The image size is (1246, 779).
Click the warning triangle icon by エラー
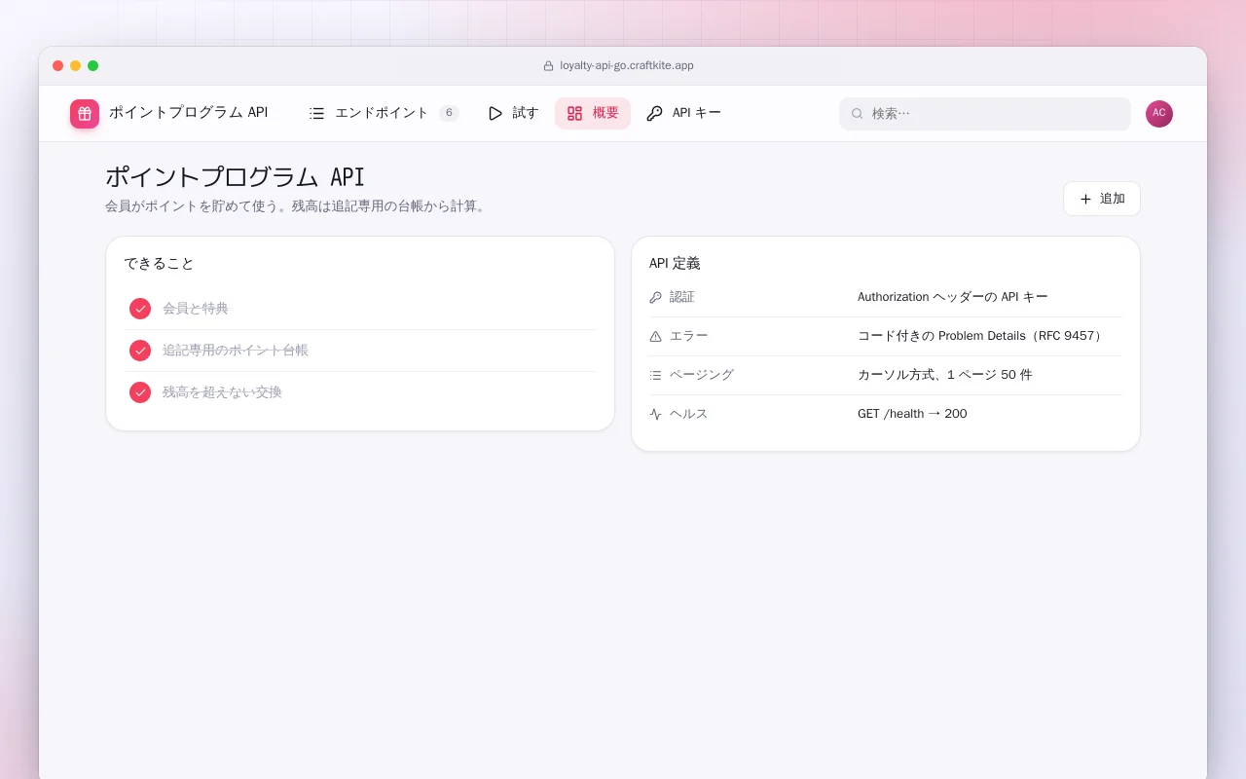click(x=655, y=336)
